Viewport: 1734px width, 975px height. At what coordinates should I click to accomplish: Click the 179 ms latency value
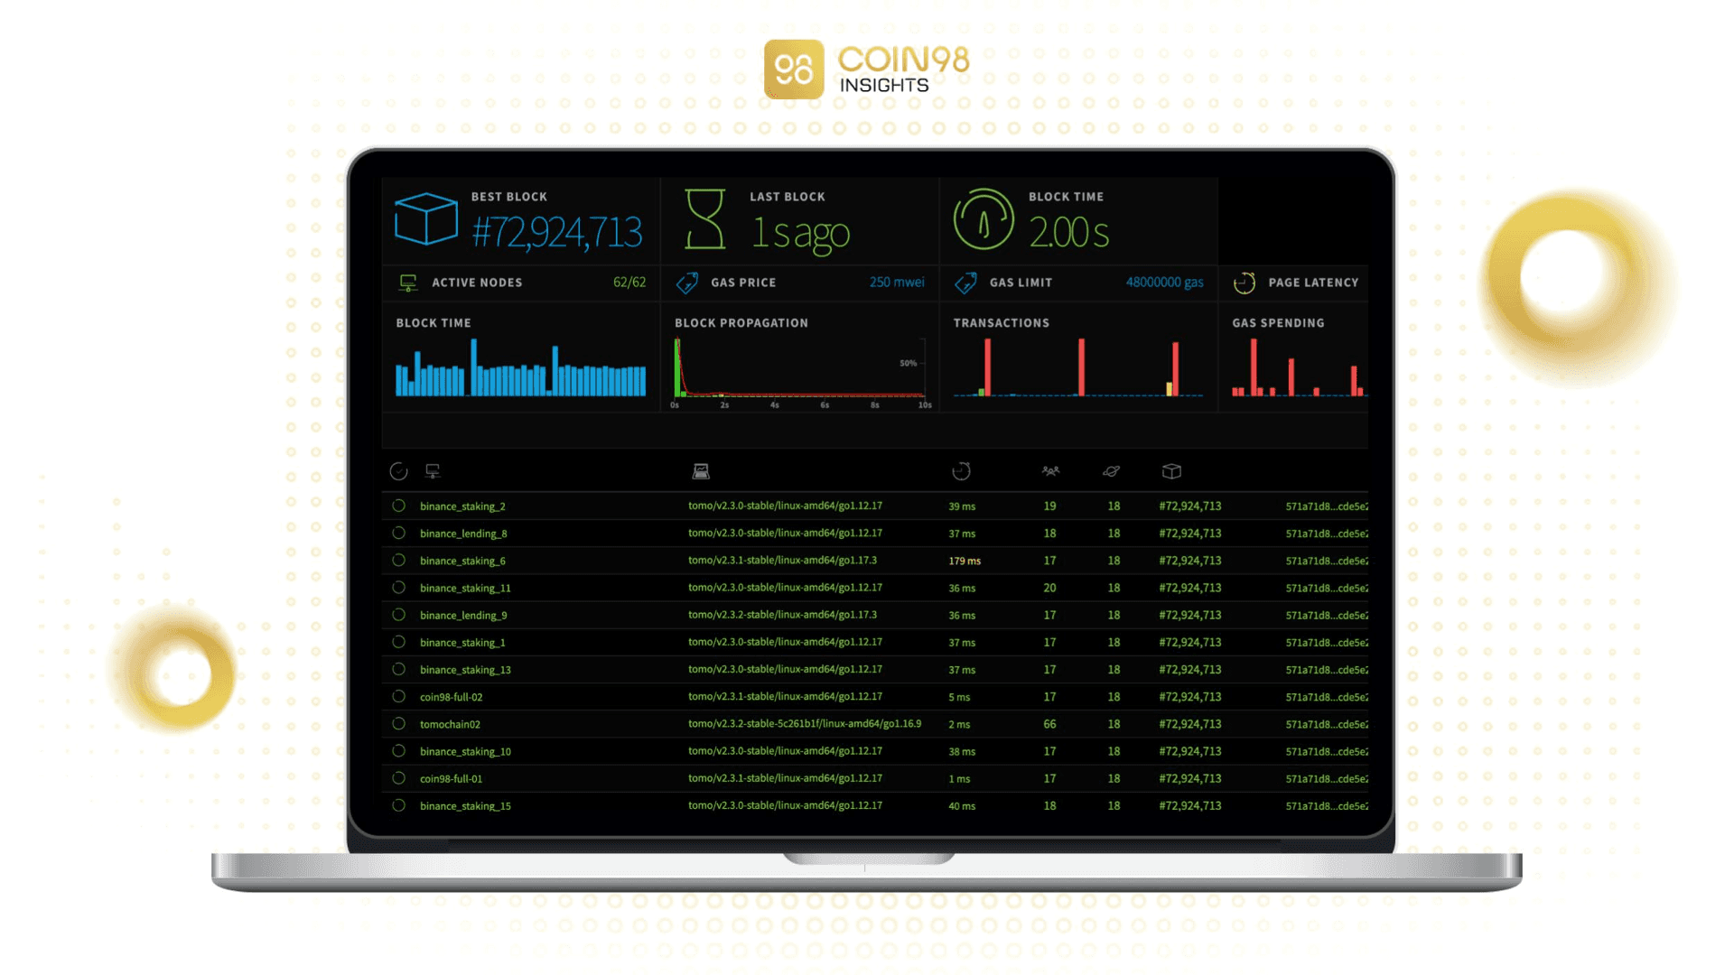click(x=965, y=561)
